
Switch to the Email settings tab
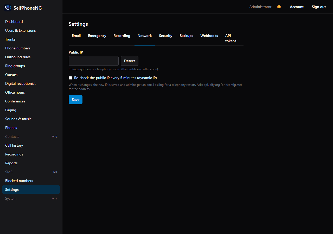point(76,36)
